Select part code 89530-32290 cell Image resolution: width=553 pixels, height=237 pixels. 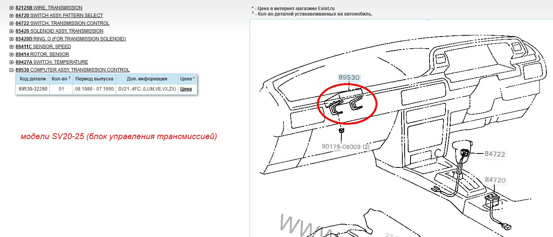33,89
